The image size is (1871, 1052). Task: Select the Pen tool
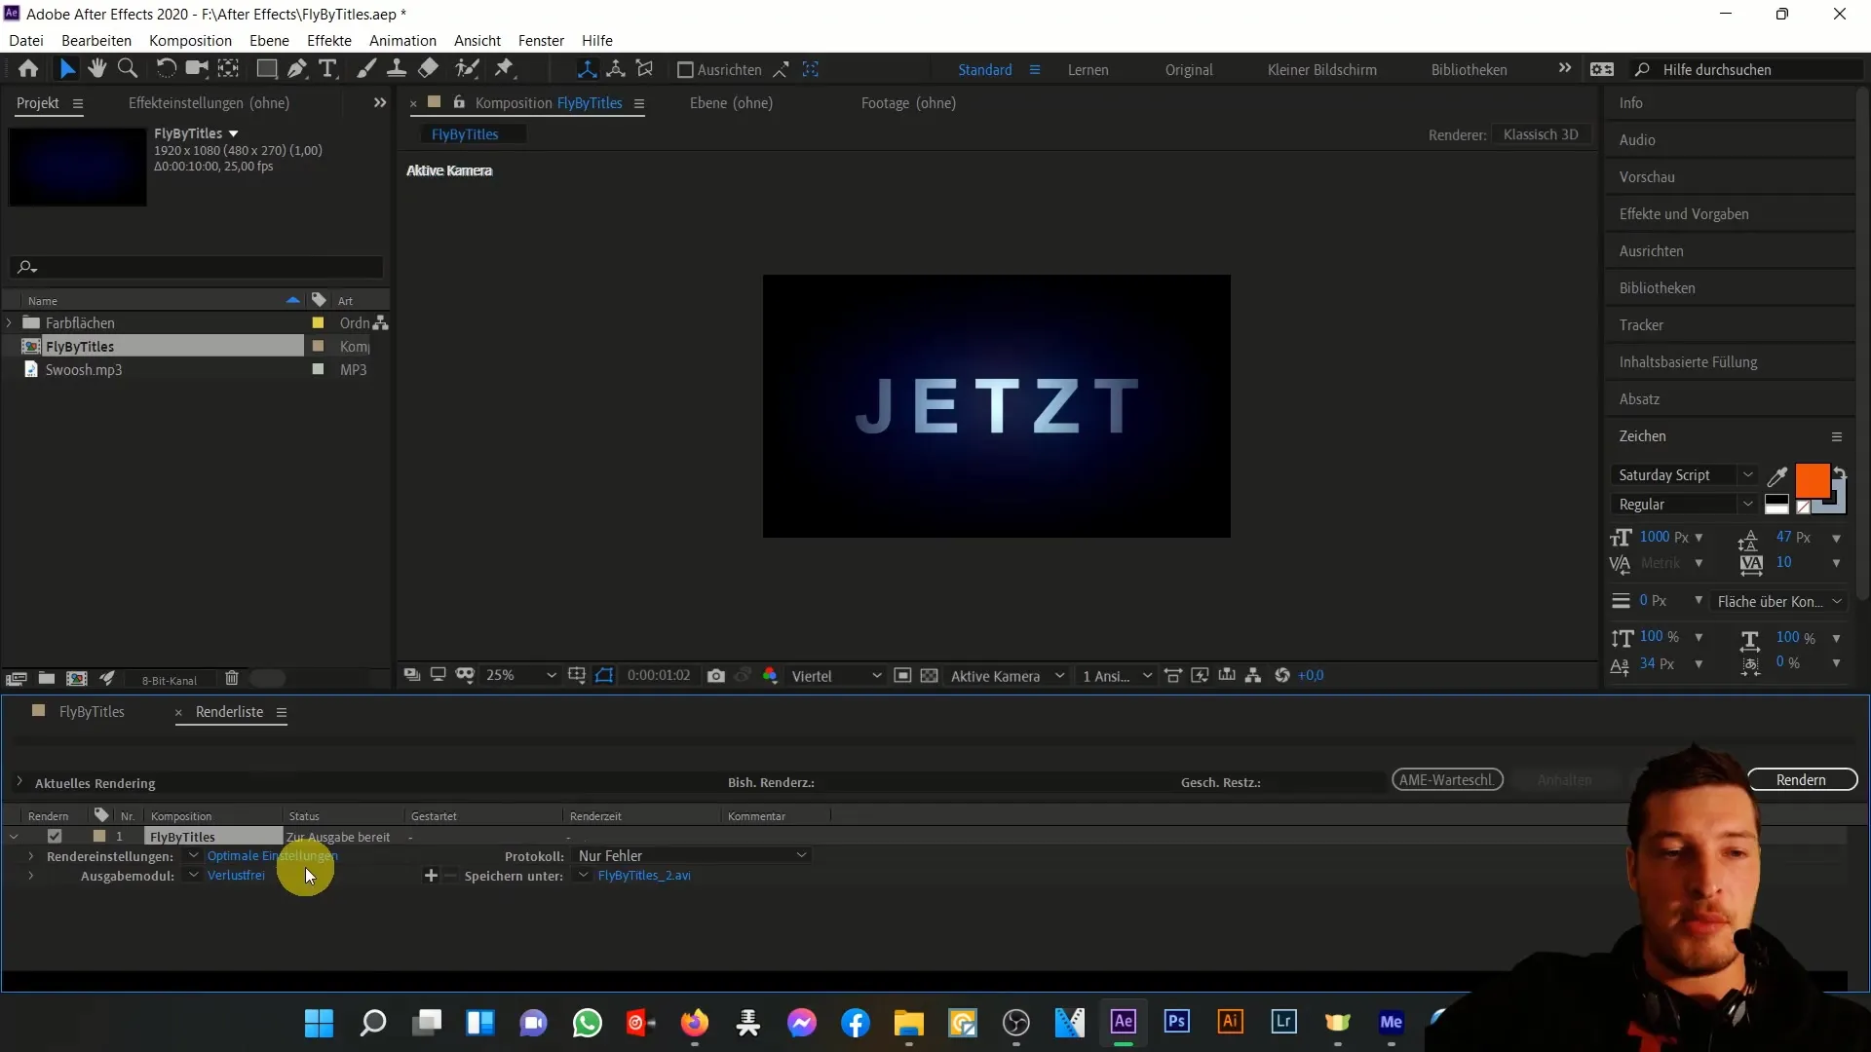(297, 69)
